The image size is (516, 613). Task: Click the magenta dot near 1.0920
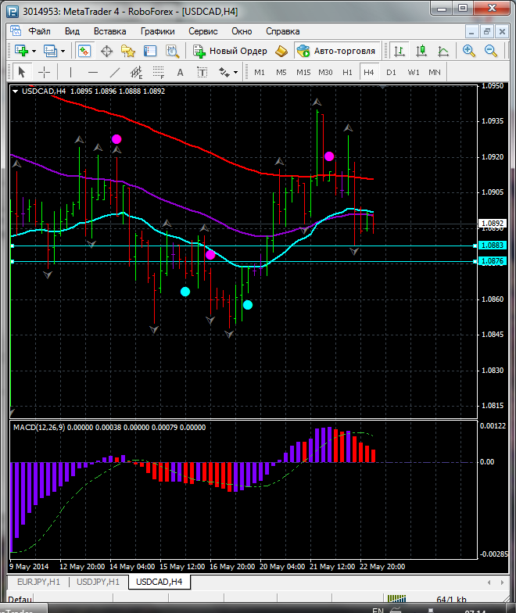(x=330, y=156)
